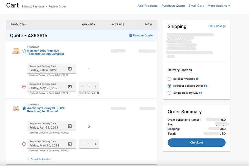Expand the More Actions dropdown
The height and width of the screenshot is (166, 249).
point(219,6)
